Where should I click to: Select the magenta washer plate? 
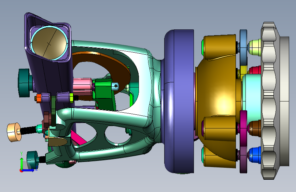(x=243, y=128)
